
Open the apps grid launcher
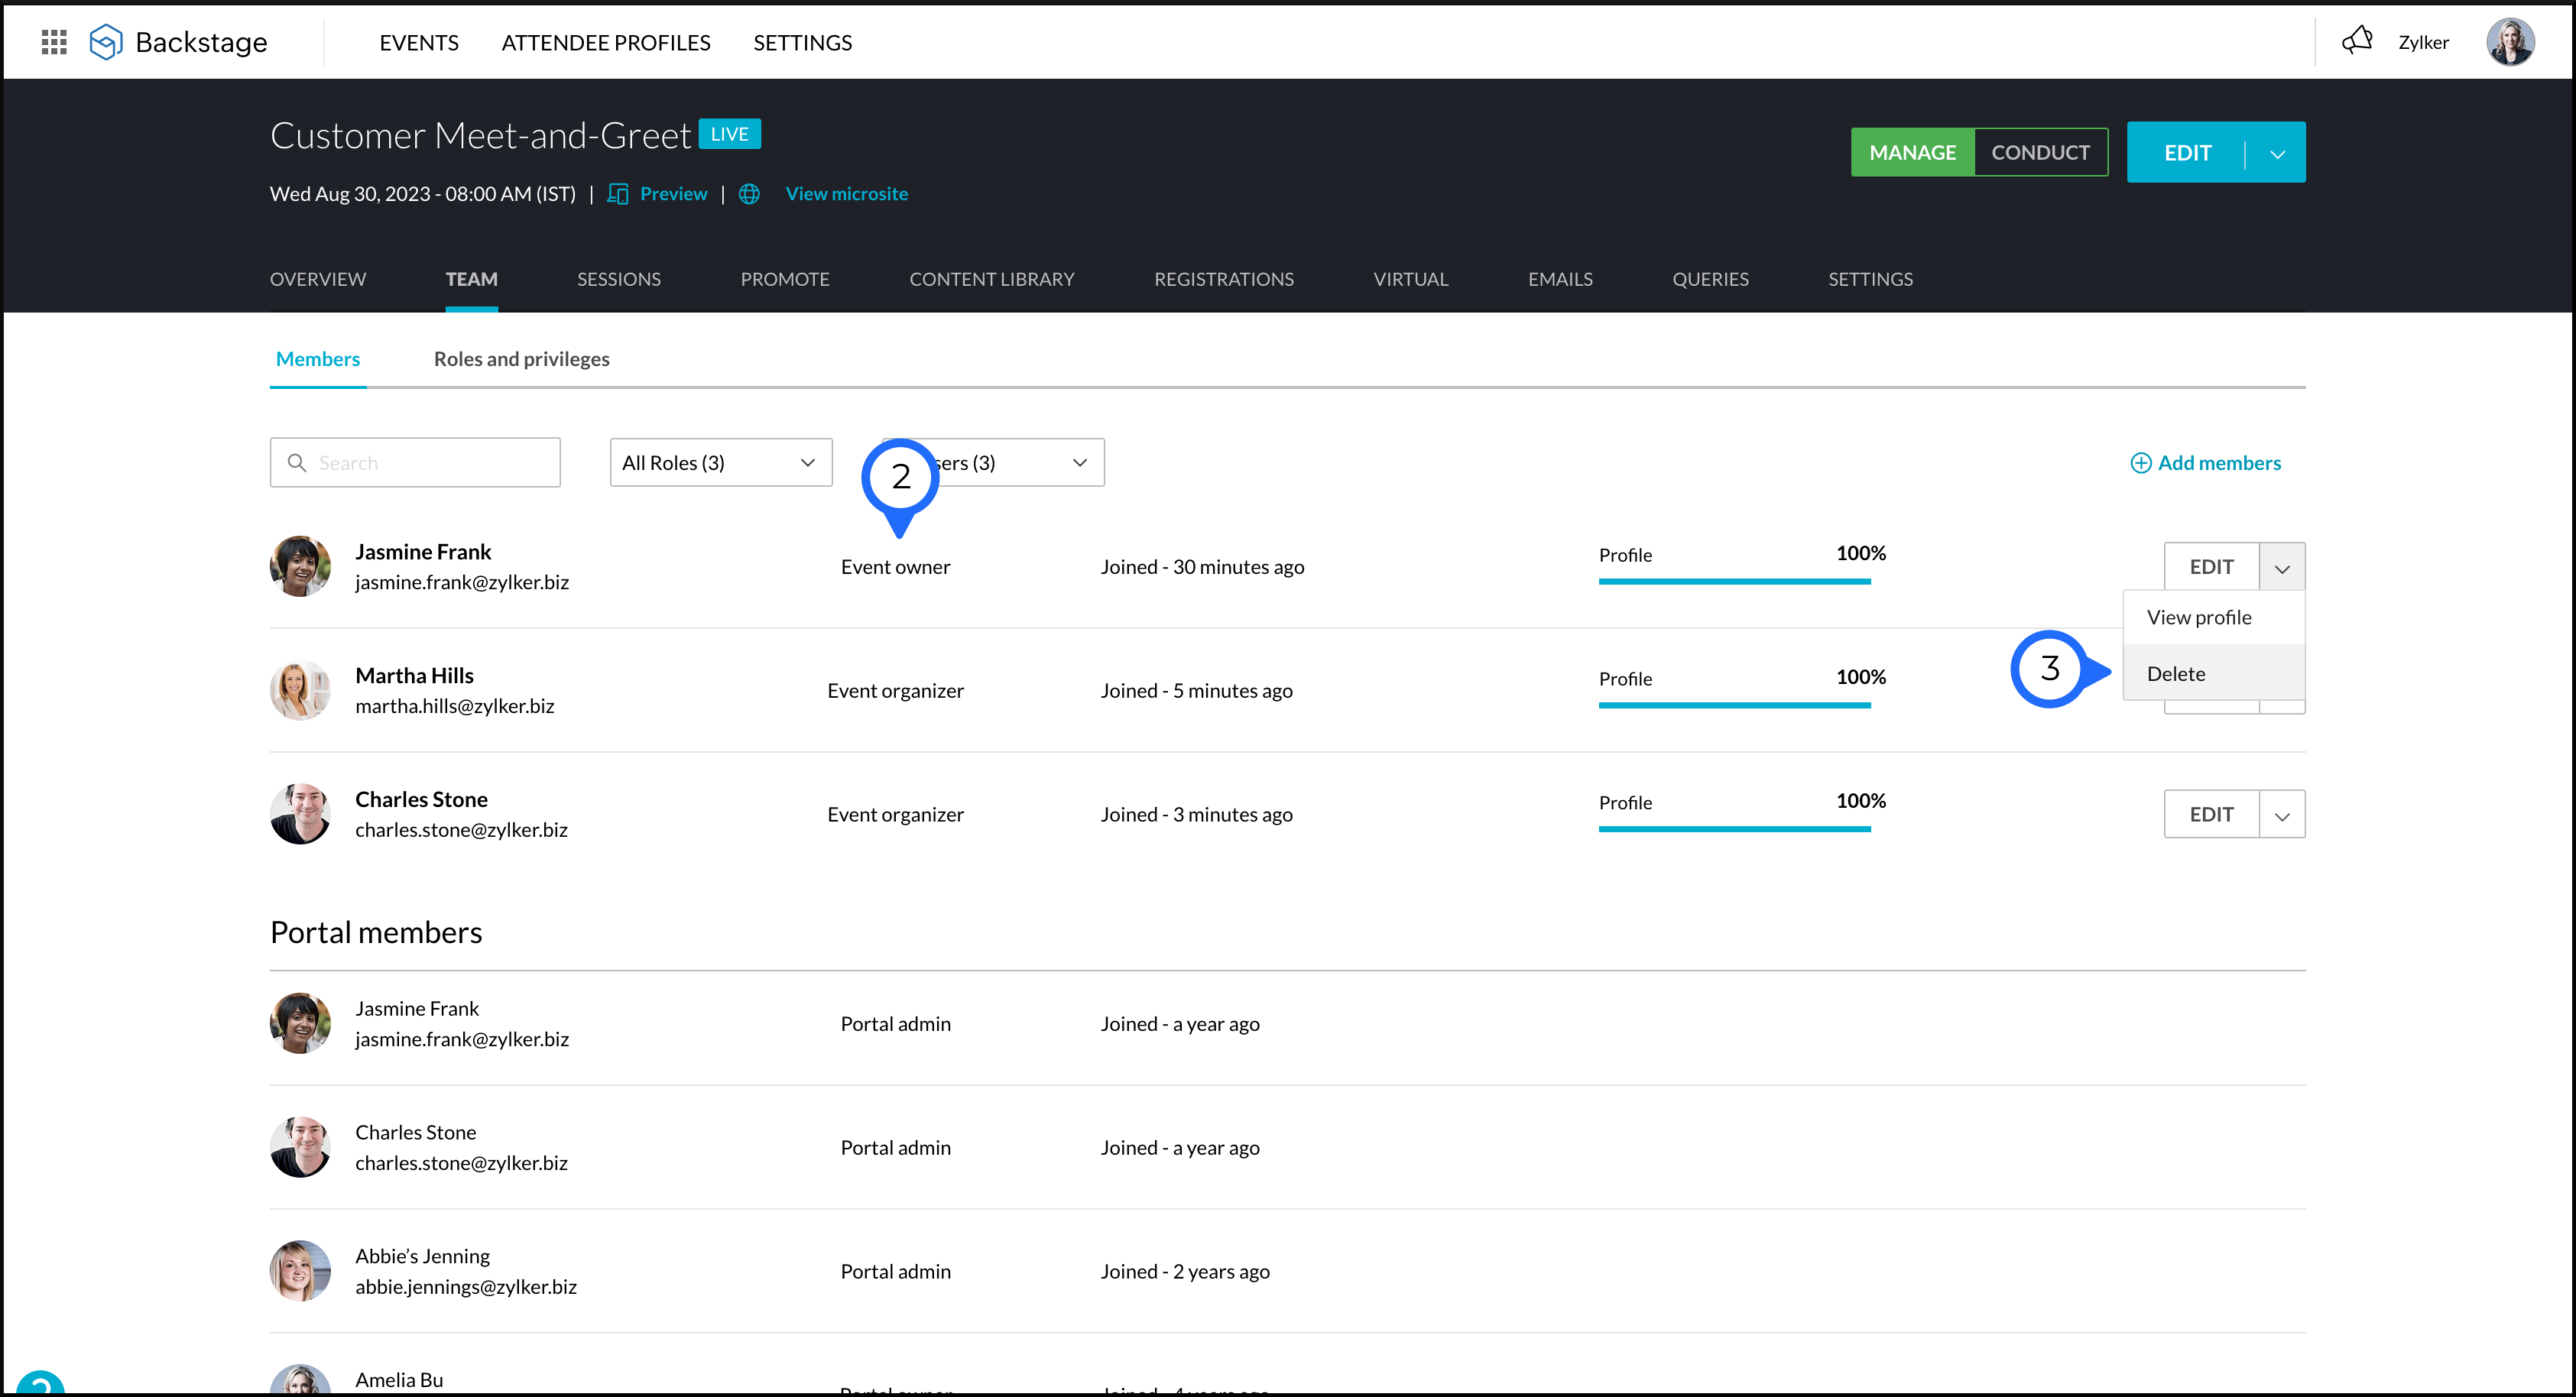coord(54,42)
